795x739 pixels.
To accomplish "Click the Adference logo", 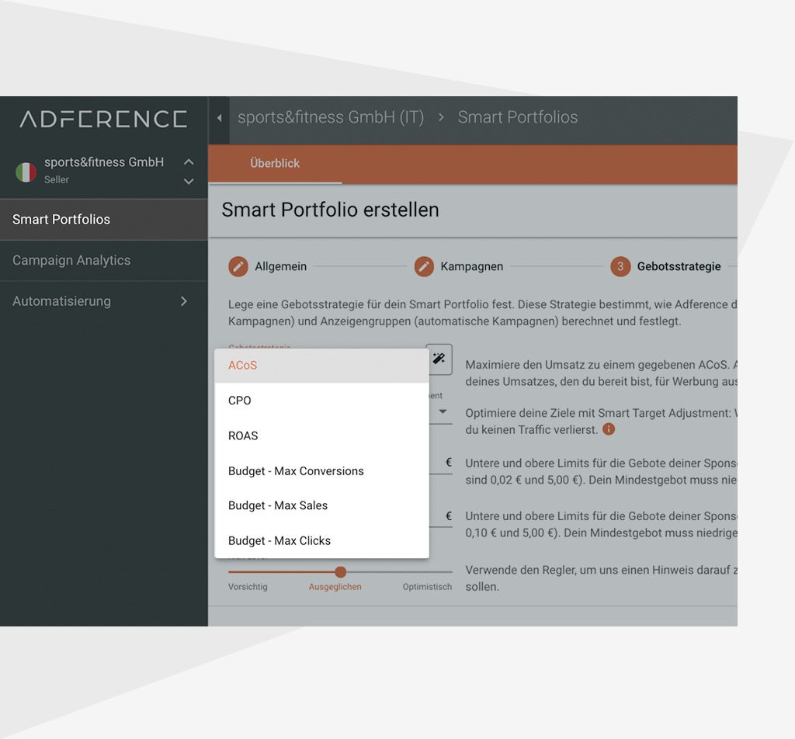I will [x=103, y=119].
